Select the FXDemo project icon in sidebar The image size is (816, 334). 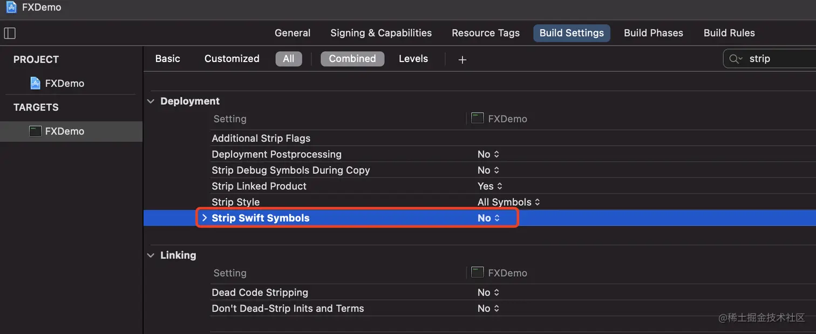(36, 83)
